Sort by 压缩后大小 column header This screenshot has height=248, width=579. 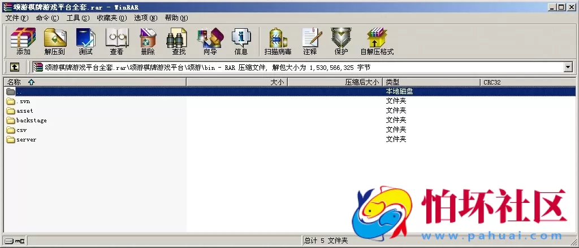(x=335, y=82)
